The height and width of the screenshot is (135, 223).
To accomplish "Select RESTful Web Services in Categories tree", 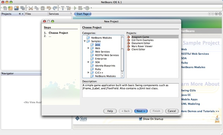I will (x=107, y=55).
